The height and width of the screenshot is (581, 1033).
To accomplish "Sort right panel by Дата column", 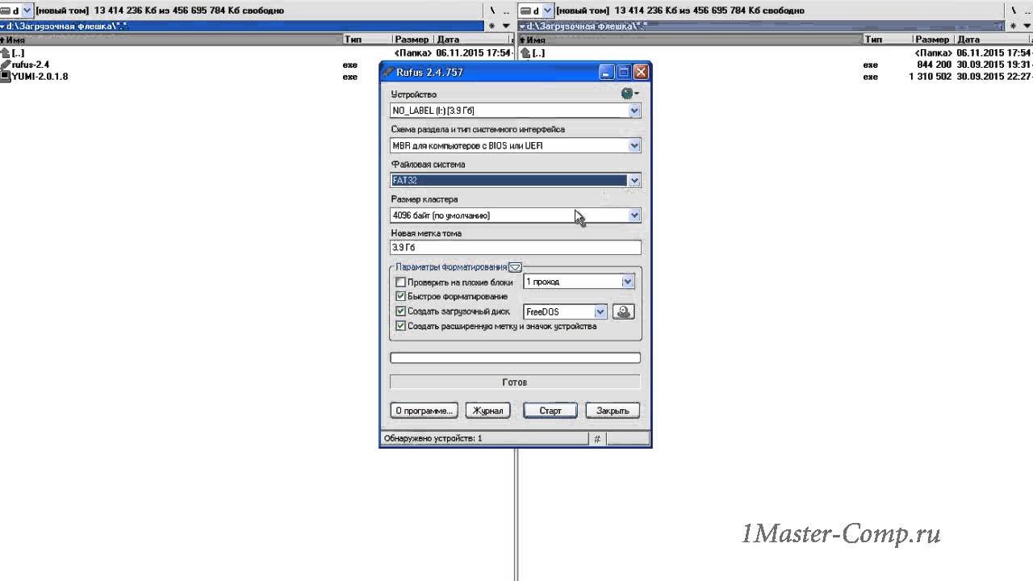I will (x=993, y=39).
